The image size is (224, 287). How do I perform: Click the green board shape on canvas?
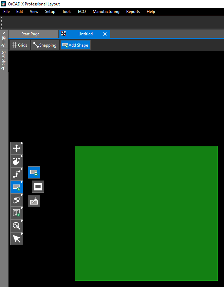(147, 213)
